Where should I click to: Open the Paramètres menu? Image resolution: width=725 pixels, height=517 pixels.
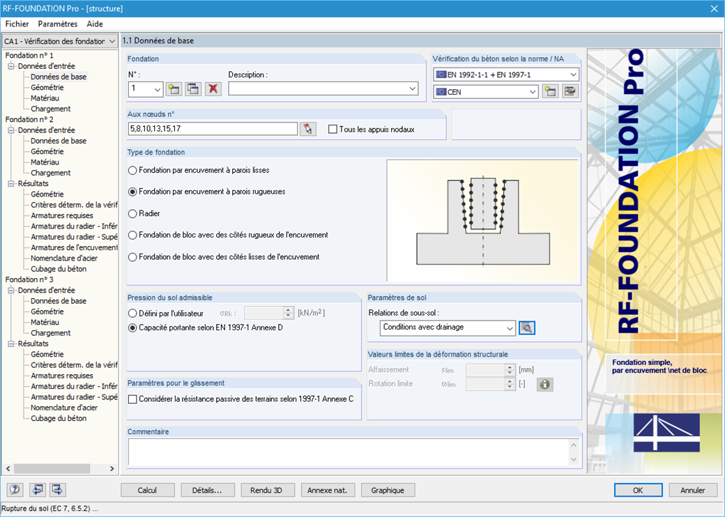[x=58, y=24]
